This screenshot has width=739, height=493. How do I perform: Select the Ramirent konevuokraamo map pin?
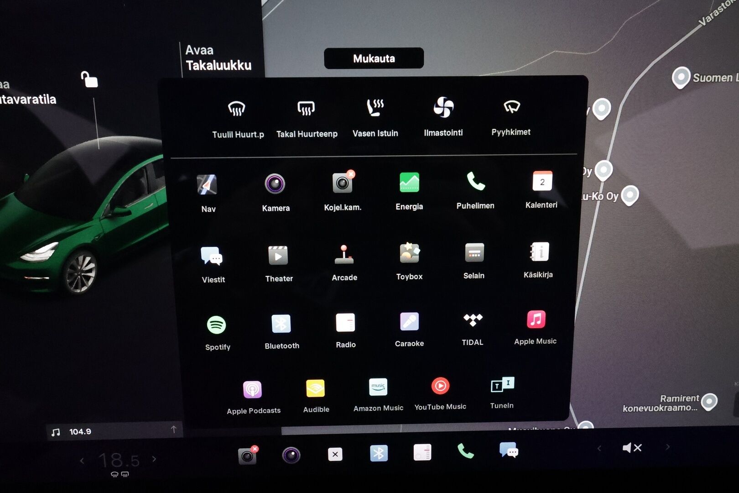(709, 402)
